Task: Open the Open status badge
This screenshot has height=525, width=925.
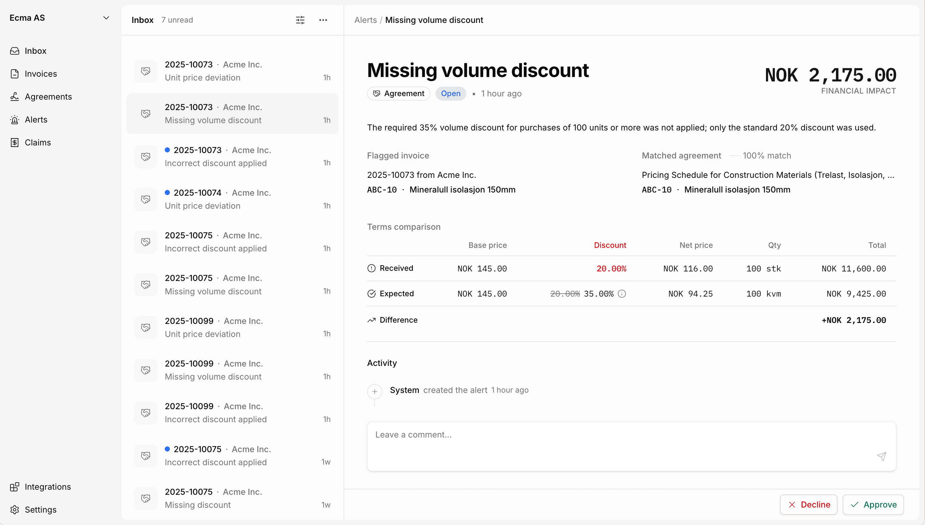Action: pos(450,94)
